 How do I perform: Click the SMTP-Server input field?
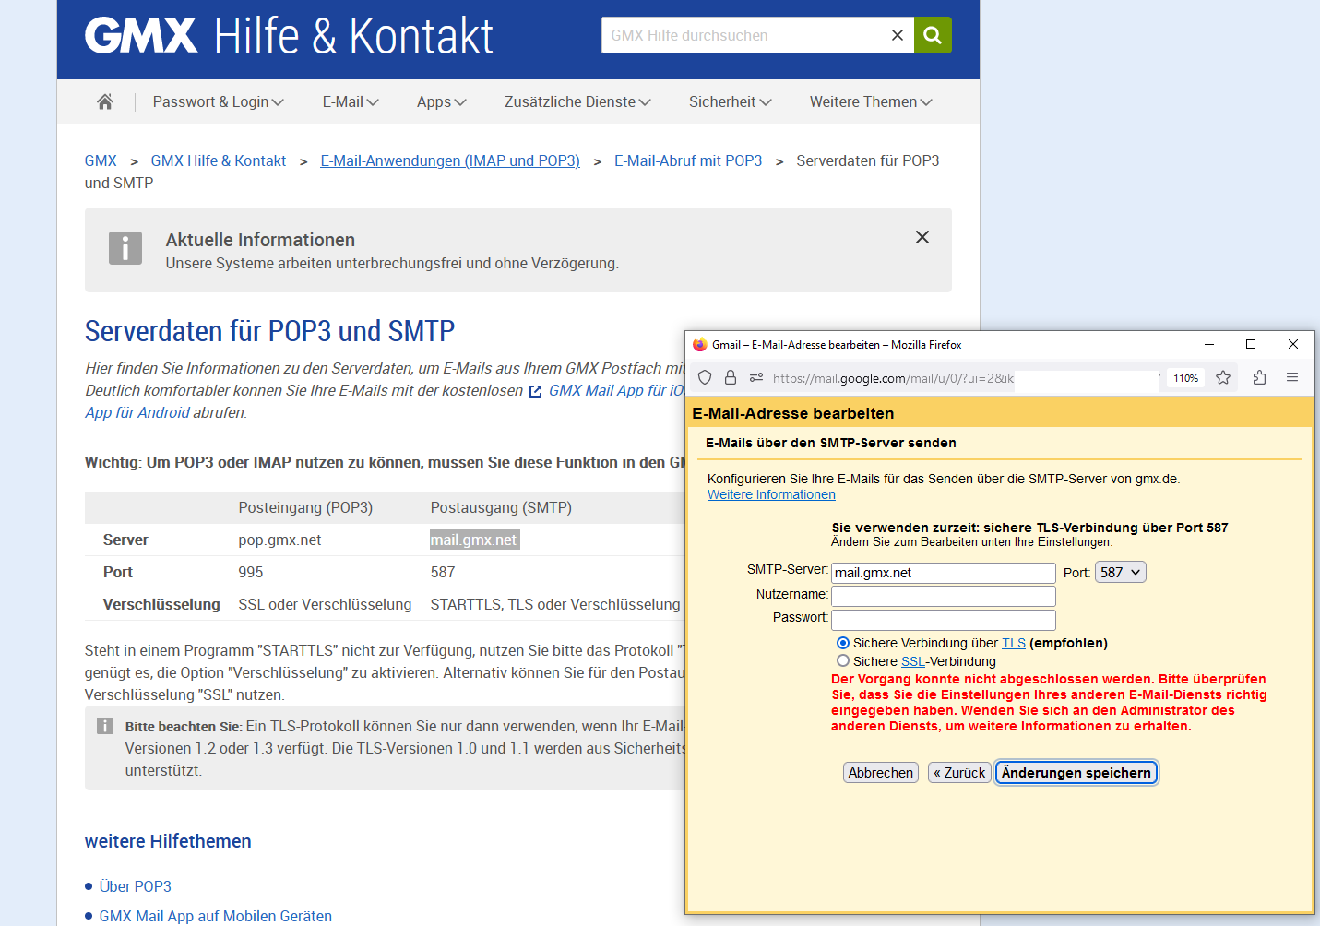pyautogui.click(x=944, y=573)
